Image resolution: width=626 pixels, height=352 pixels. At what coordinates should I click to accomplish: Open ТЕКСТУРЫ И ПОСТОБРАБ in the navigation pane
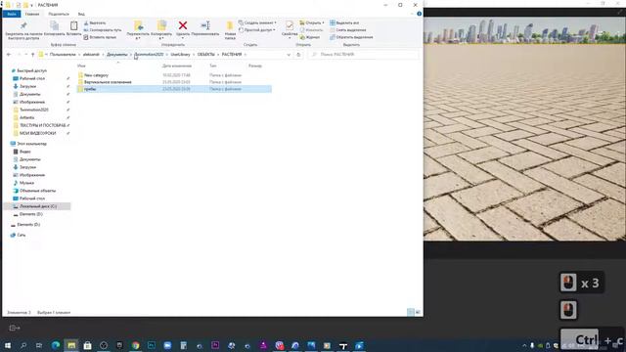click(x=42, y=125)
